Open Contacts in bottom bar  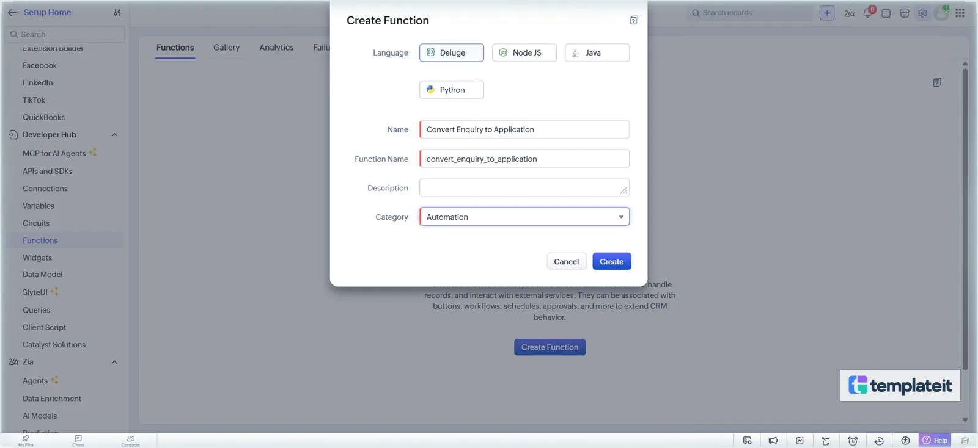pyautogui.click(x=130, y=441)
